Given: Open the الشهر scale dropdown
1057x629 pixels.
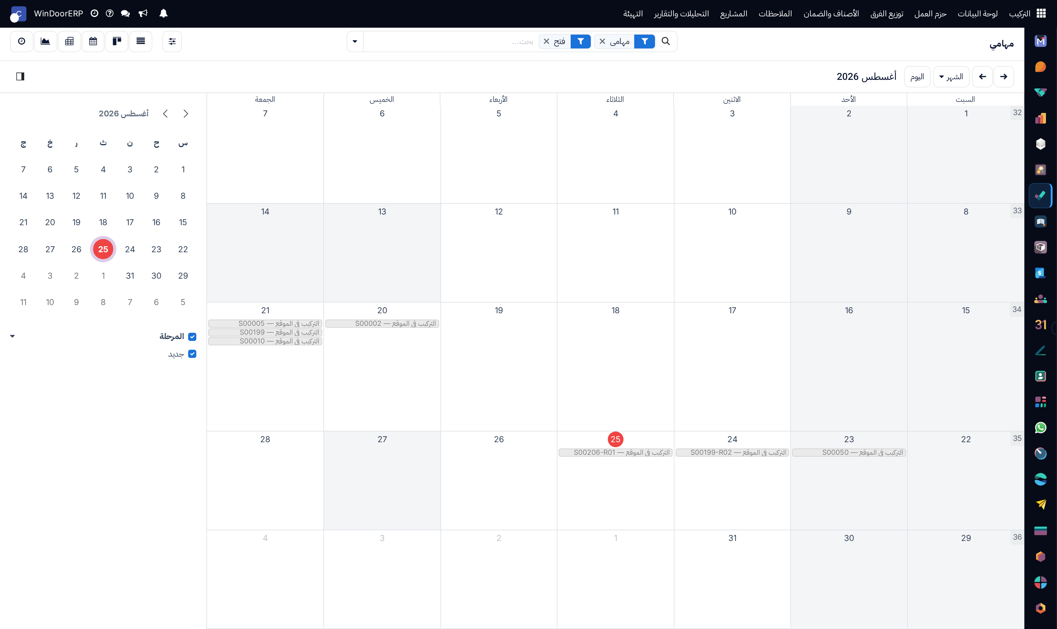Looking at the screenshot, I should pos(951,77).
